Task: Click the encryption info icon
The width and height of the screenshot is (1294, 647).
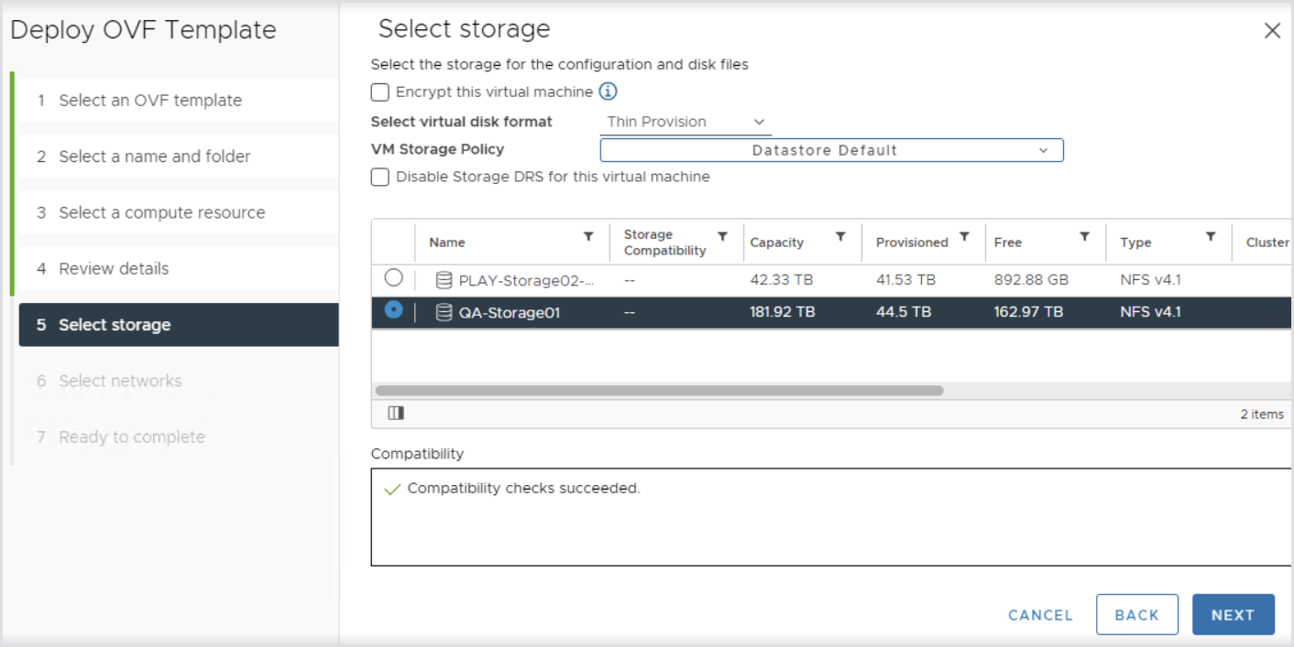Action: point(608,92)
